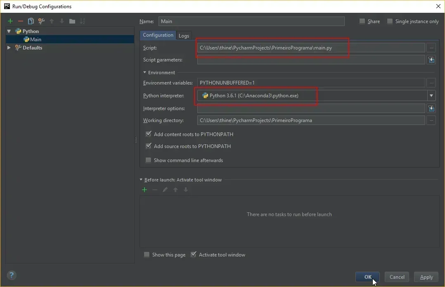The width and height of the screenshot is (445, 287).
Task: Uncheck Add content roots to PYTHONPATH
Action: [148, 134]
